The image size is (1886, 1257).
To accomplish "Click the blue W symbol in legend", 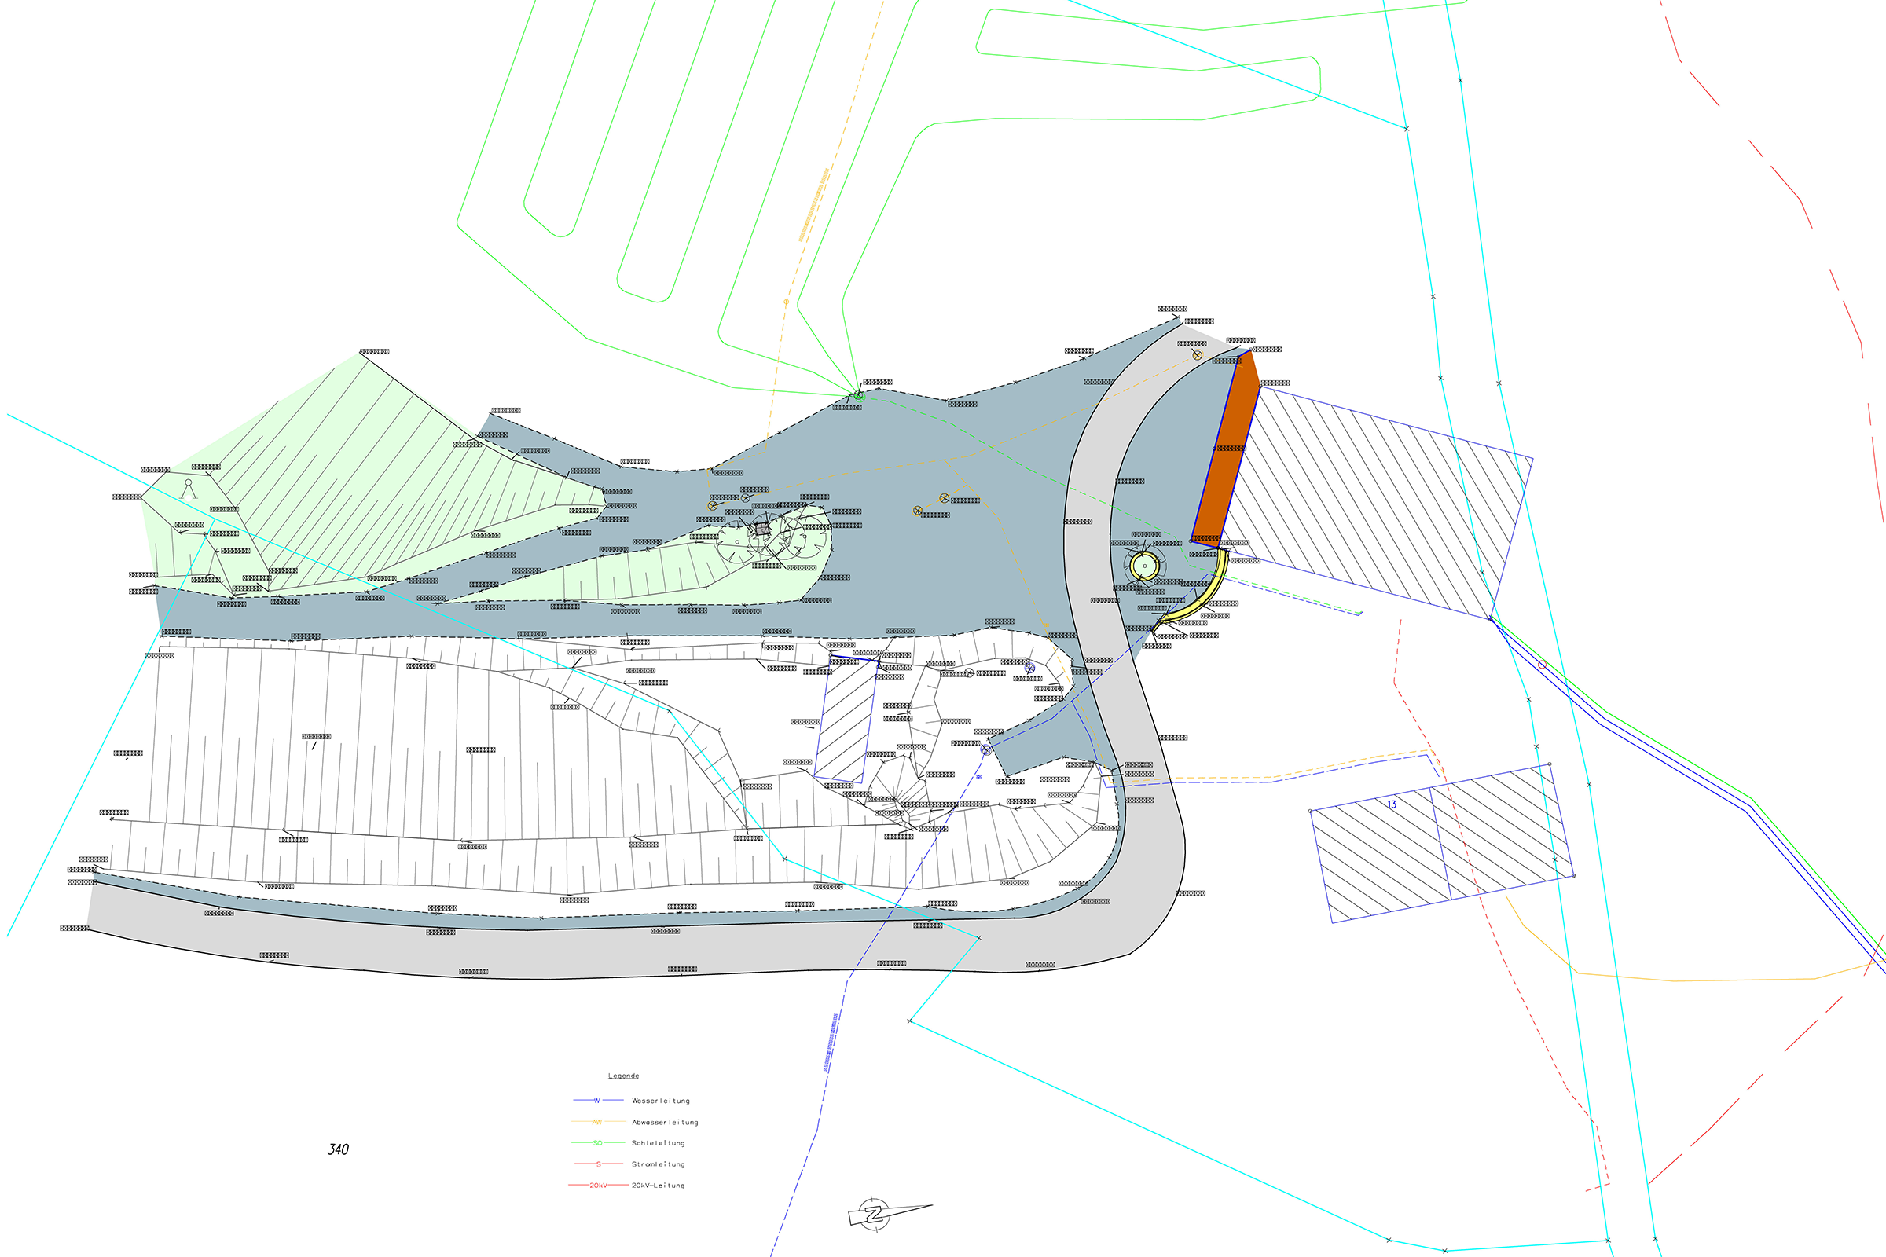I will 596,1101.
